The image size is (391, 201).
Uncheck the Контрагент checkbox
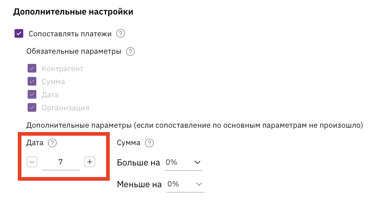(32, 68)
